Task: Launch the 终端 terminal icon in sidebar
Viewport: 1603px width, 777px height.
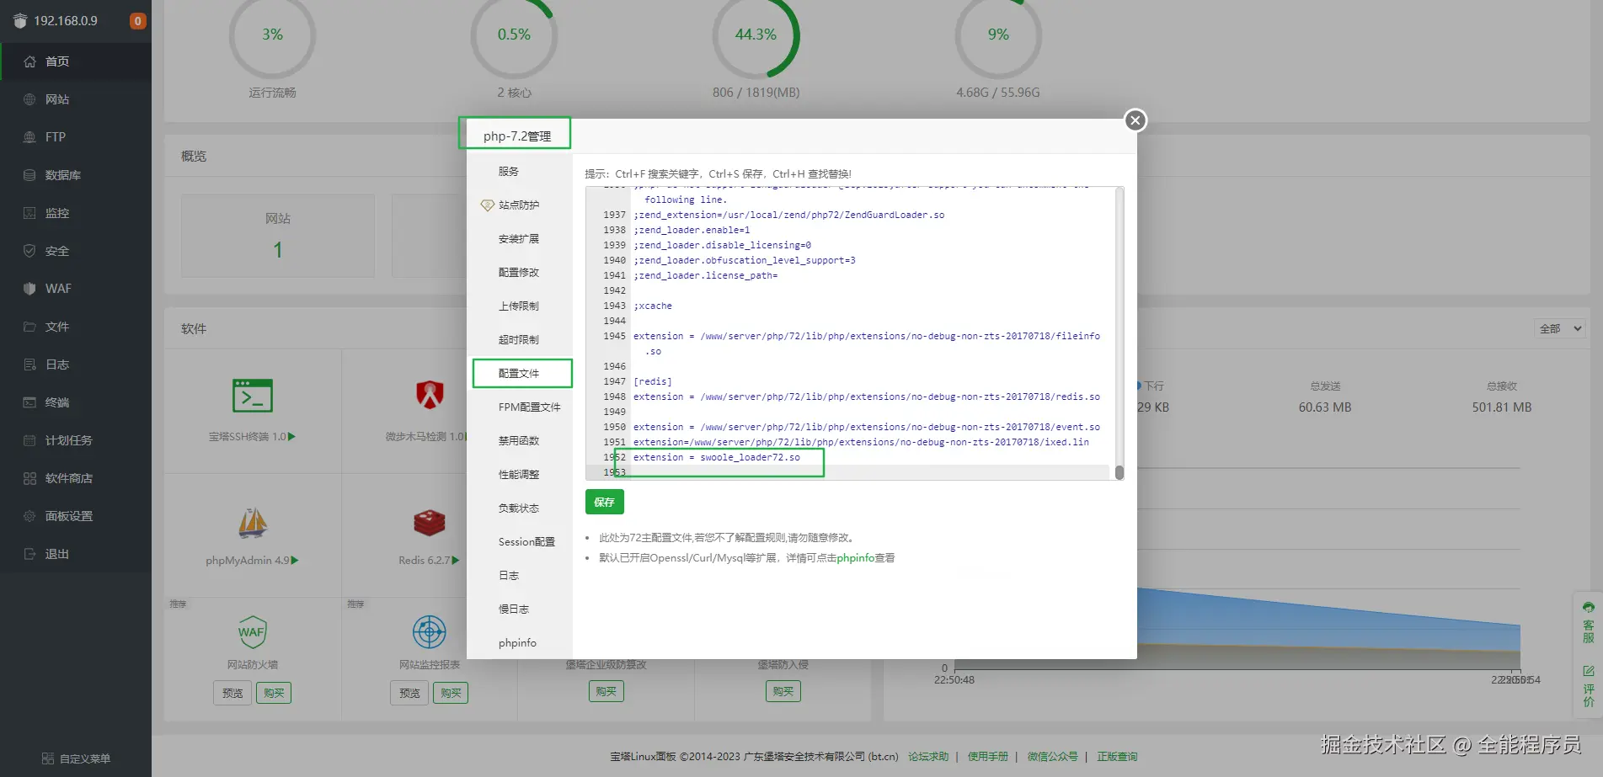Action: 29,402
